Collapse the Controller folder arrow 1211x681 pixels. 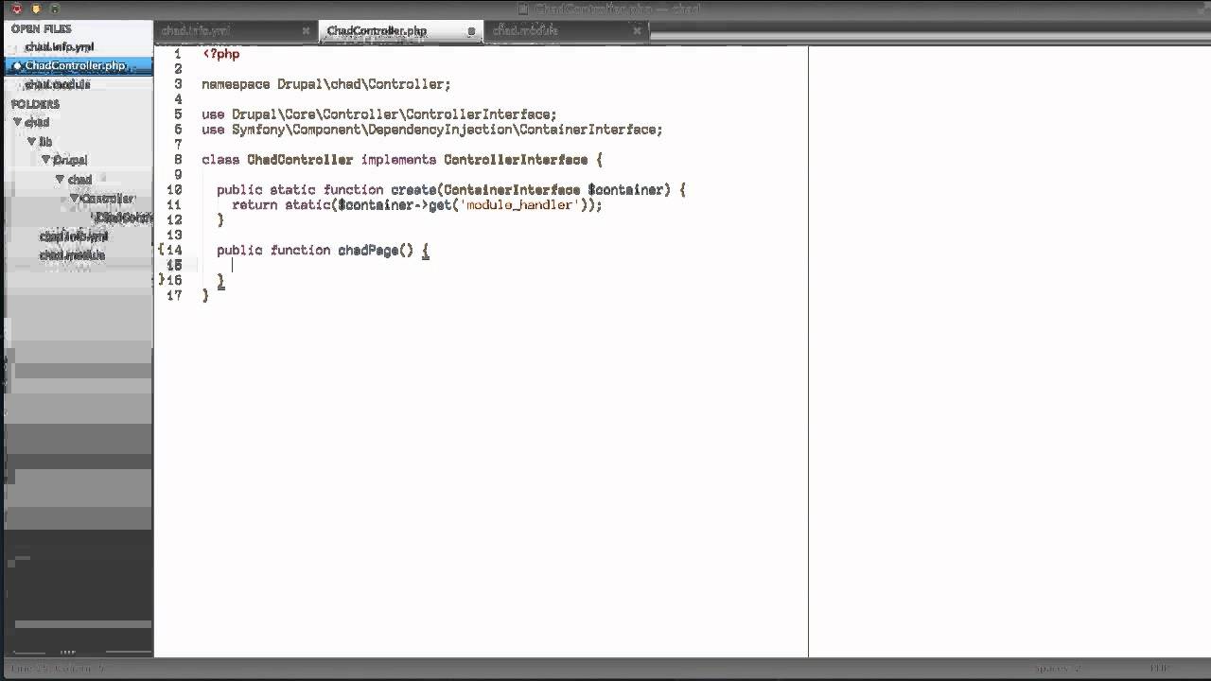pos(75,199)
